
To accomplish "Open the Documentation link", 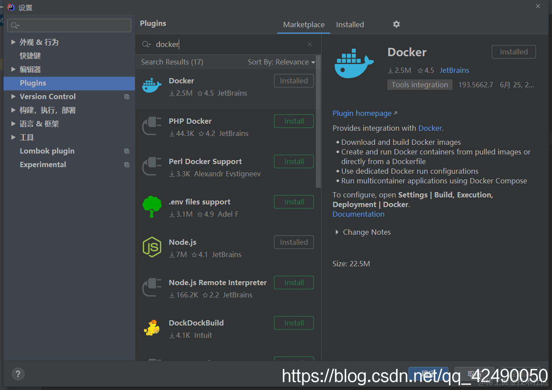I will [x=358, y=214].
